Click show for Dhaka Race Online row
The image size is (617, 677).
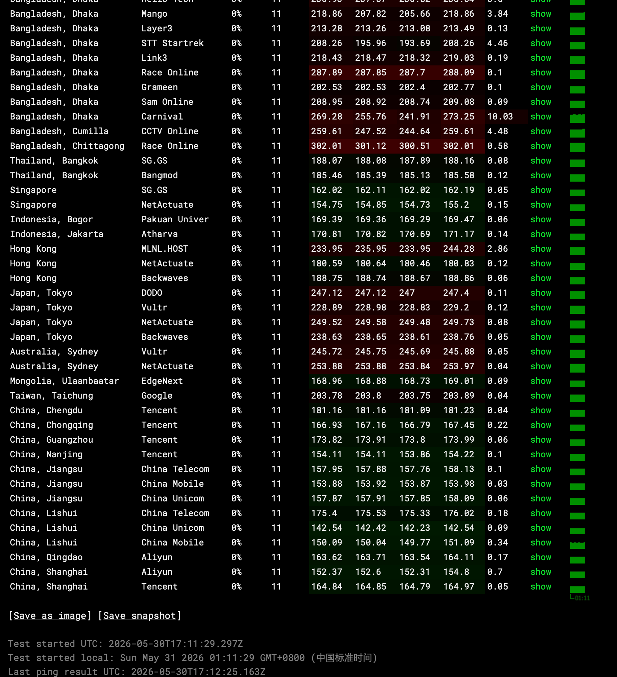click(541, 72)
